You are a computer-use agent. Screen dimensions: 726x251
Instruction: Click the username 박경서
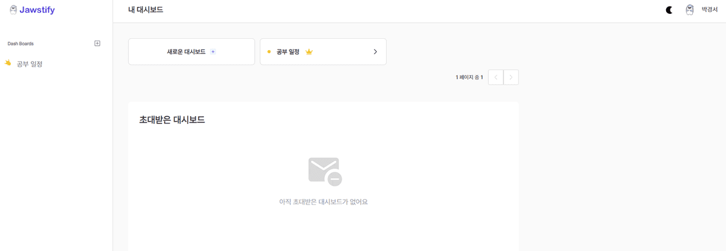click(710, 10)
